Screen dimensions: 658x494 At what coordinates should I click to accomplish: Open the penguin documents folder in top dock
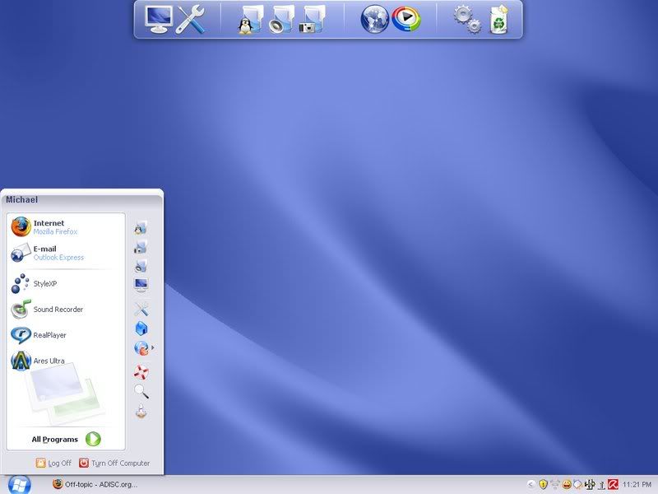[x=251, y=19]
